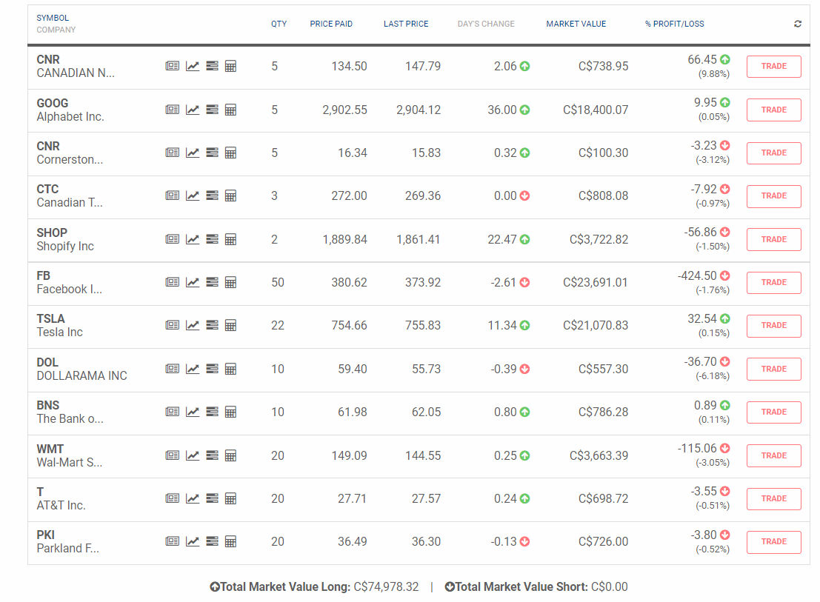Select Shopify Inc company name
The image size is (820, 602).
pos(65,246)
